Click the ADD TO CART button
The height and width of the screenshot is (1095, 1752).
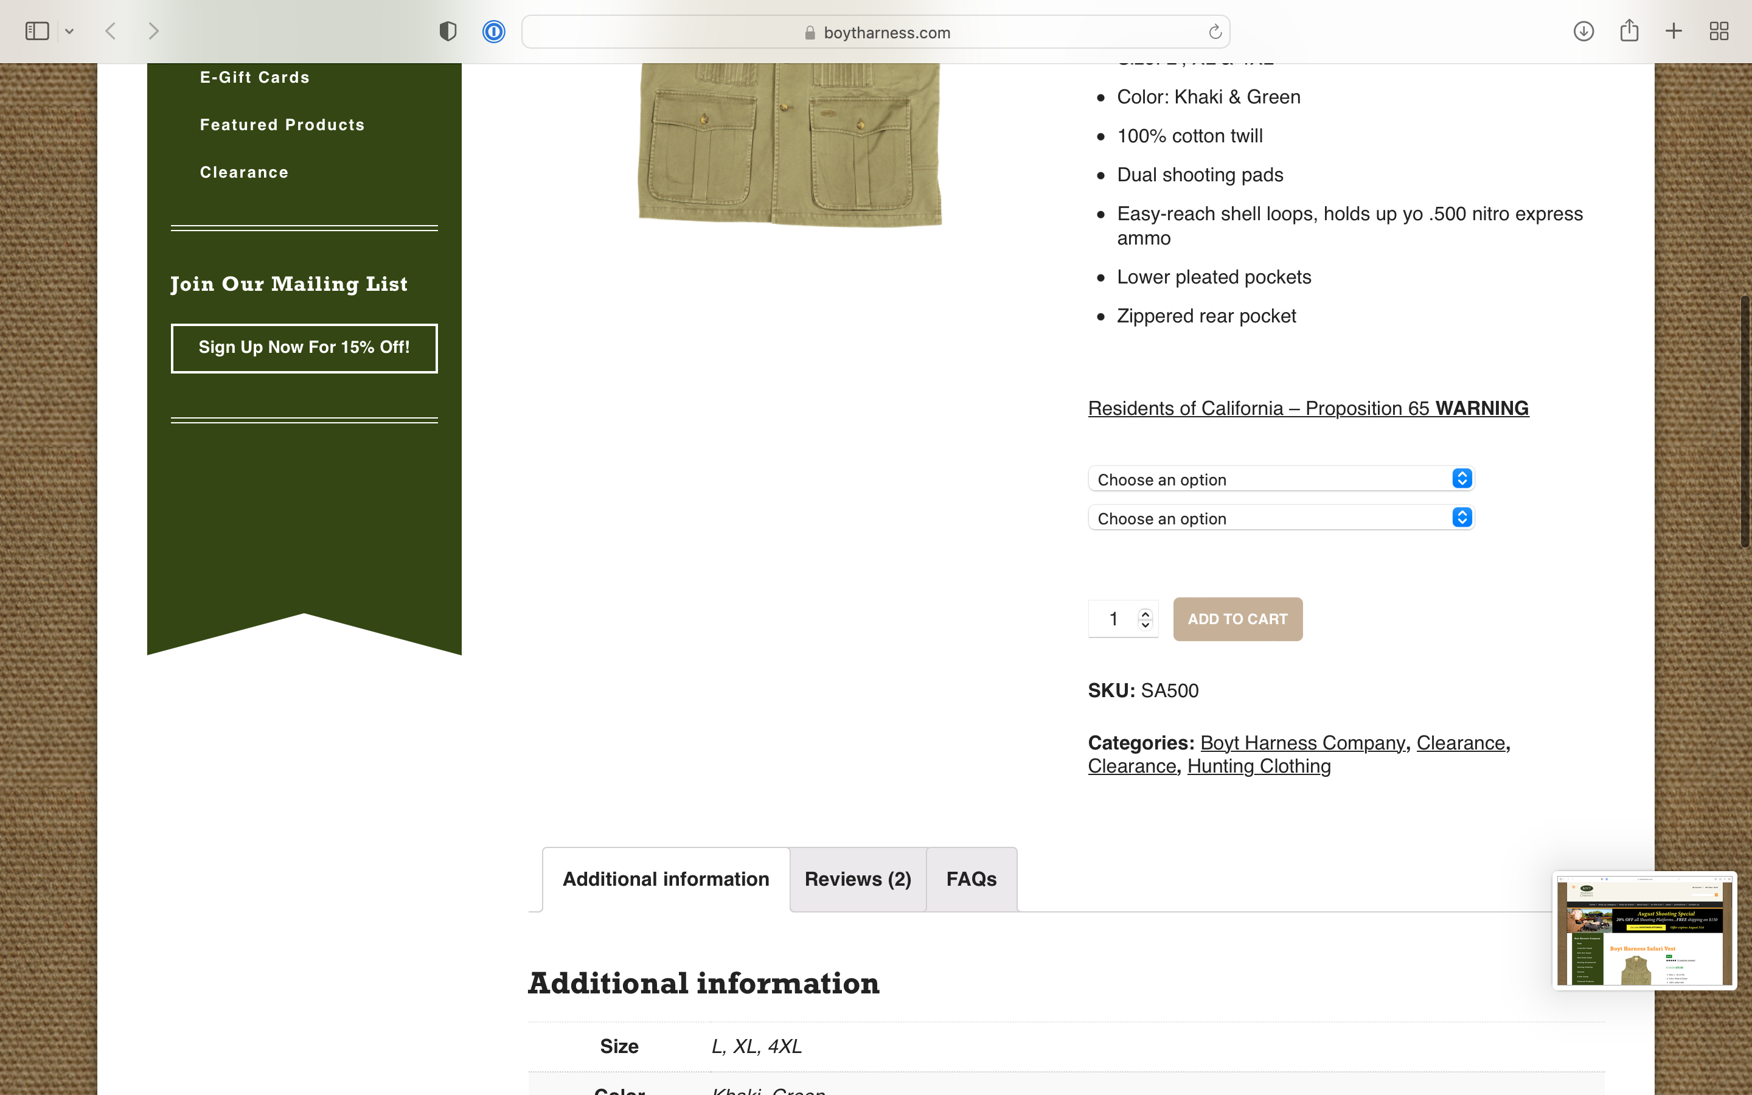click(1237, 619)
